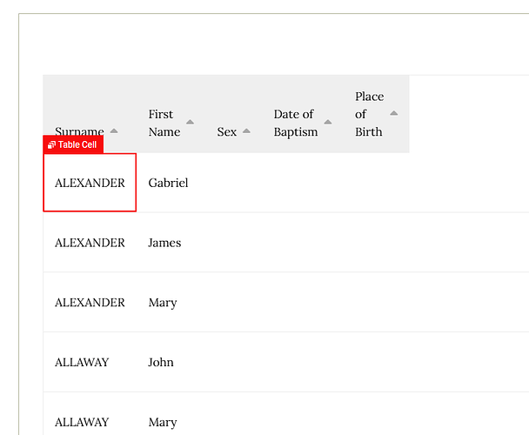Sort by First Name using arrow icon
The image size is (529, 435).
pyautogui.click(x=190, y=122)
